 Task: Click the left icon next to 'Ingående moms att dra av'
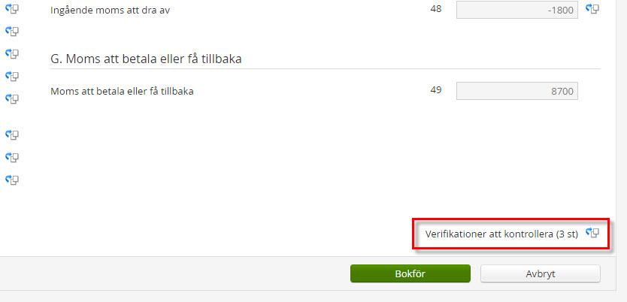pyautogui.click(x=12, y=9)
